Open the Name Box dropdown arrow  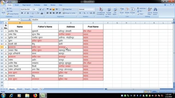pyautogui.click(x=19, y=20)
